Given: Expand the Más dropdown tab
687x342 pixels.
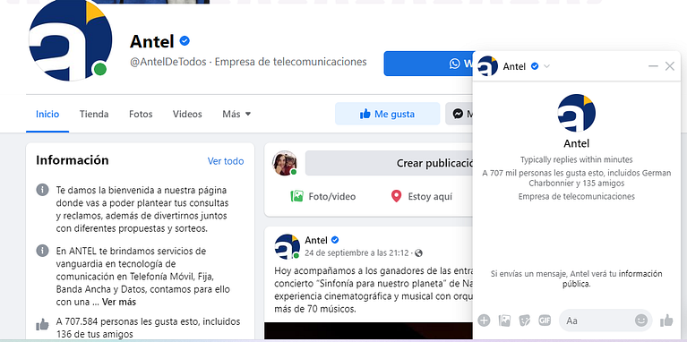Looking at the screenshot, I should (236, 115).
